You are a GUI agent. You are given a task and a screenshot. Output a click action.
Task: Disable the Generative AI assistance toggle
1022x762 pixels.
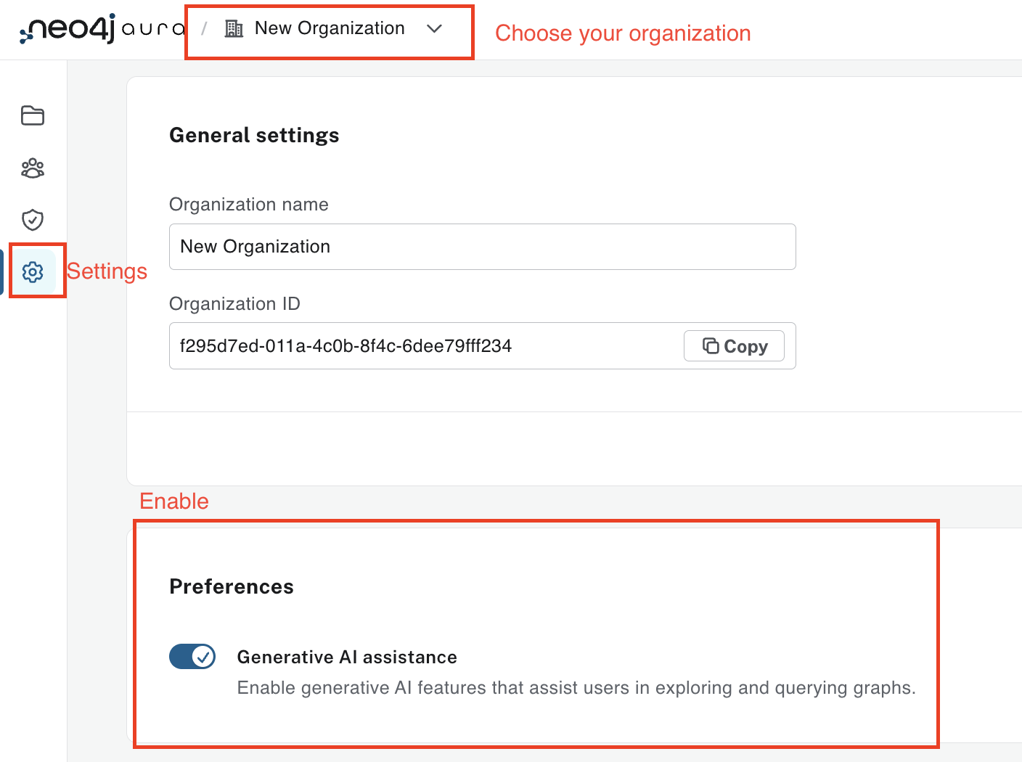(192, 657)
